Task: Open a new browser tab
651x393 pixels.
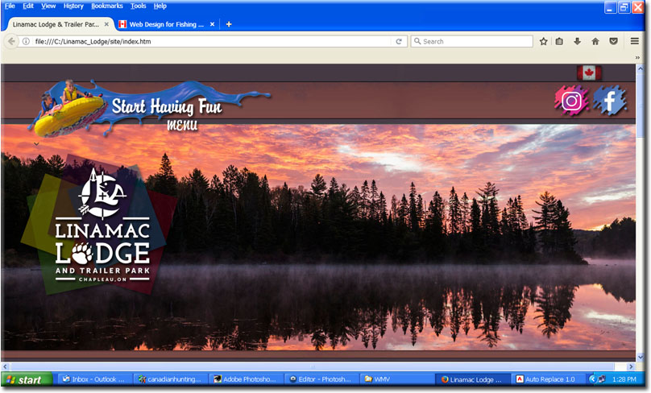Action: [228, 24]
